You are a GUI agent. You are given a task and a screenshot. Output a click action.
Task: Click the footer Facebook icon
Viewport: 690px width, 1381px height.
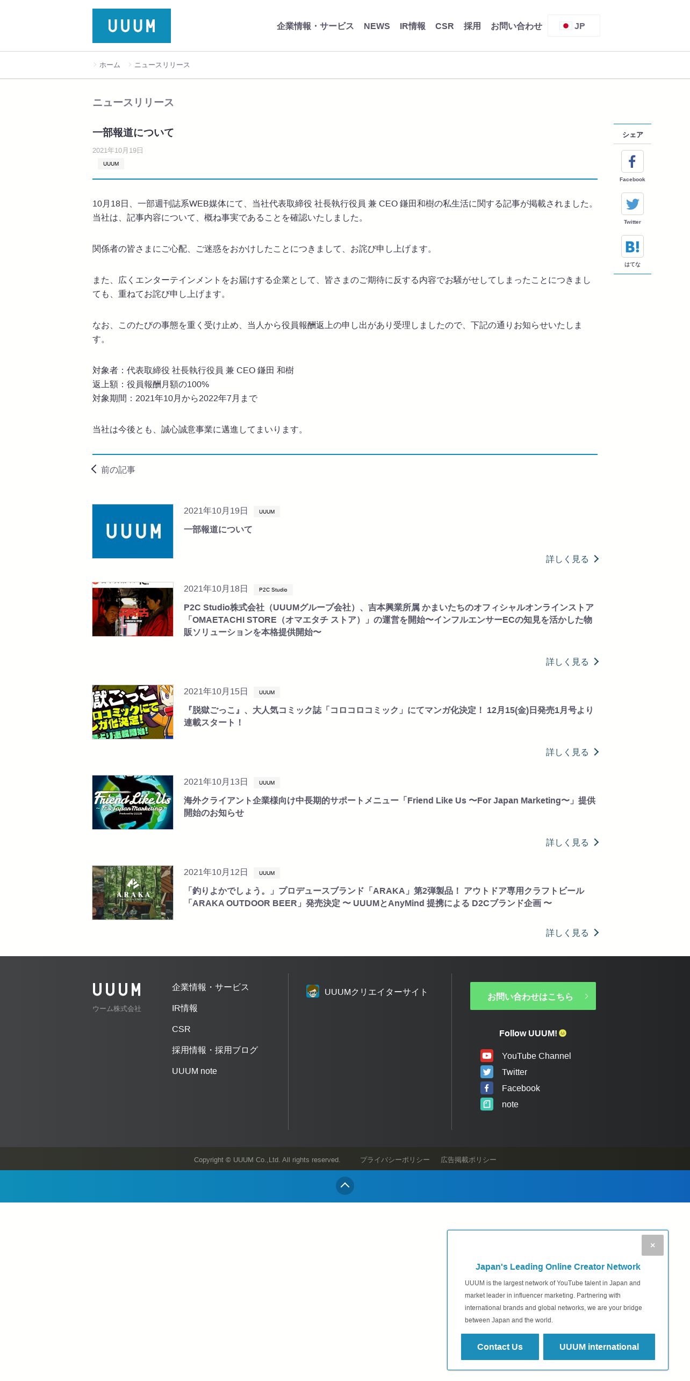pyautogui.click(x=487, y=1088)
